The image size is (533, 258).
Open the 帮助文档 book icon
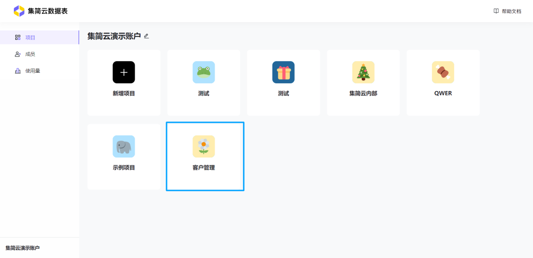coord(496,11)
